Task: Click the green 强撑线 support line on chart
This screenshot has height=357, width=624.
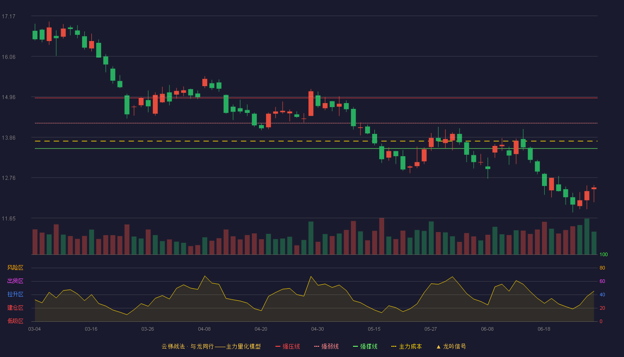Action: pos(316,149)
